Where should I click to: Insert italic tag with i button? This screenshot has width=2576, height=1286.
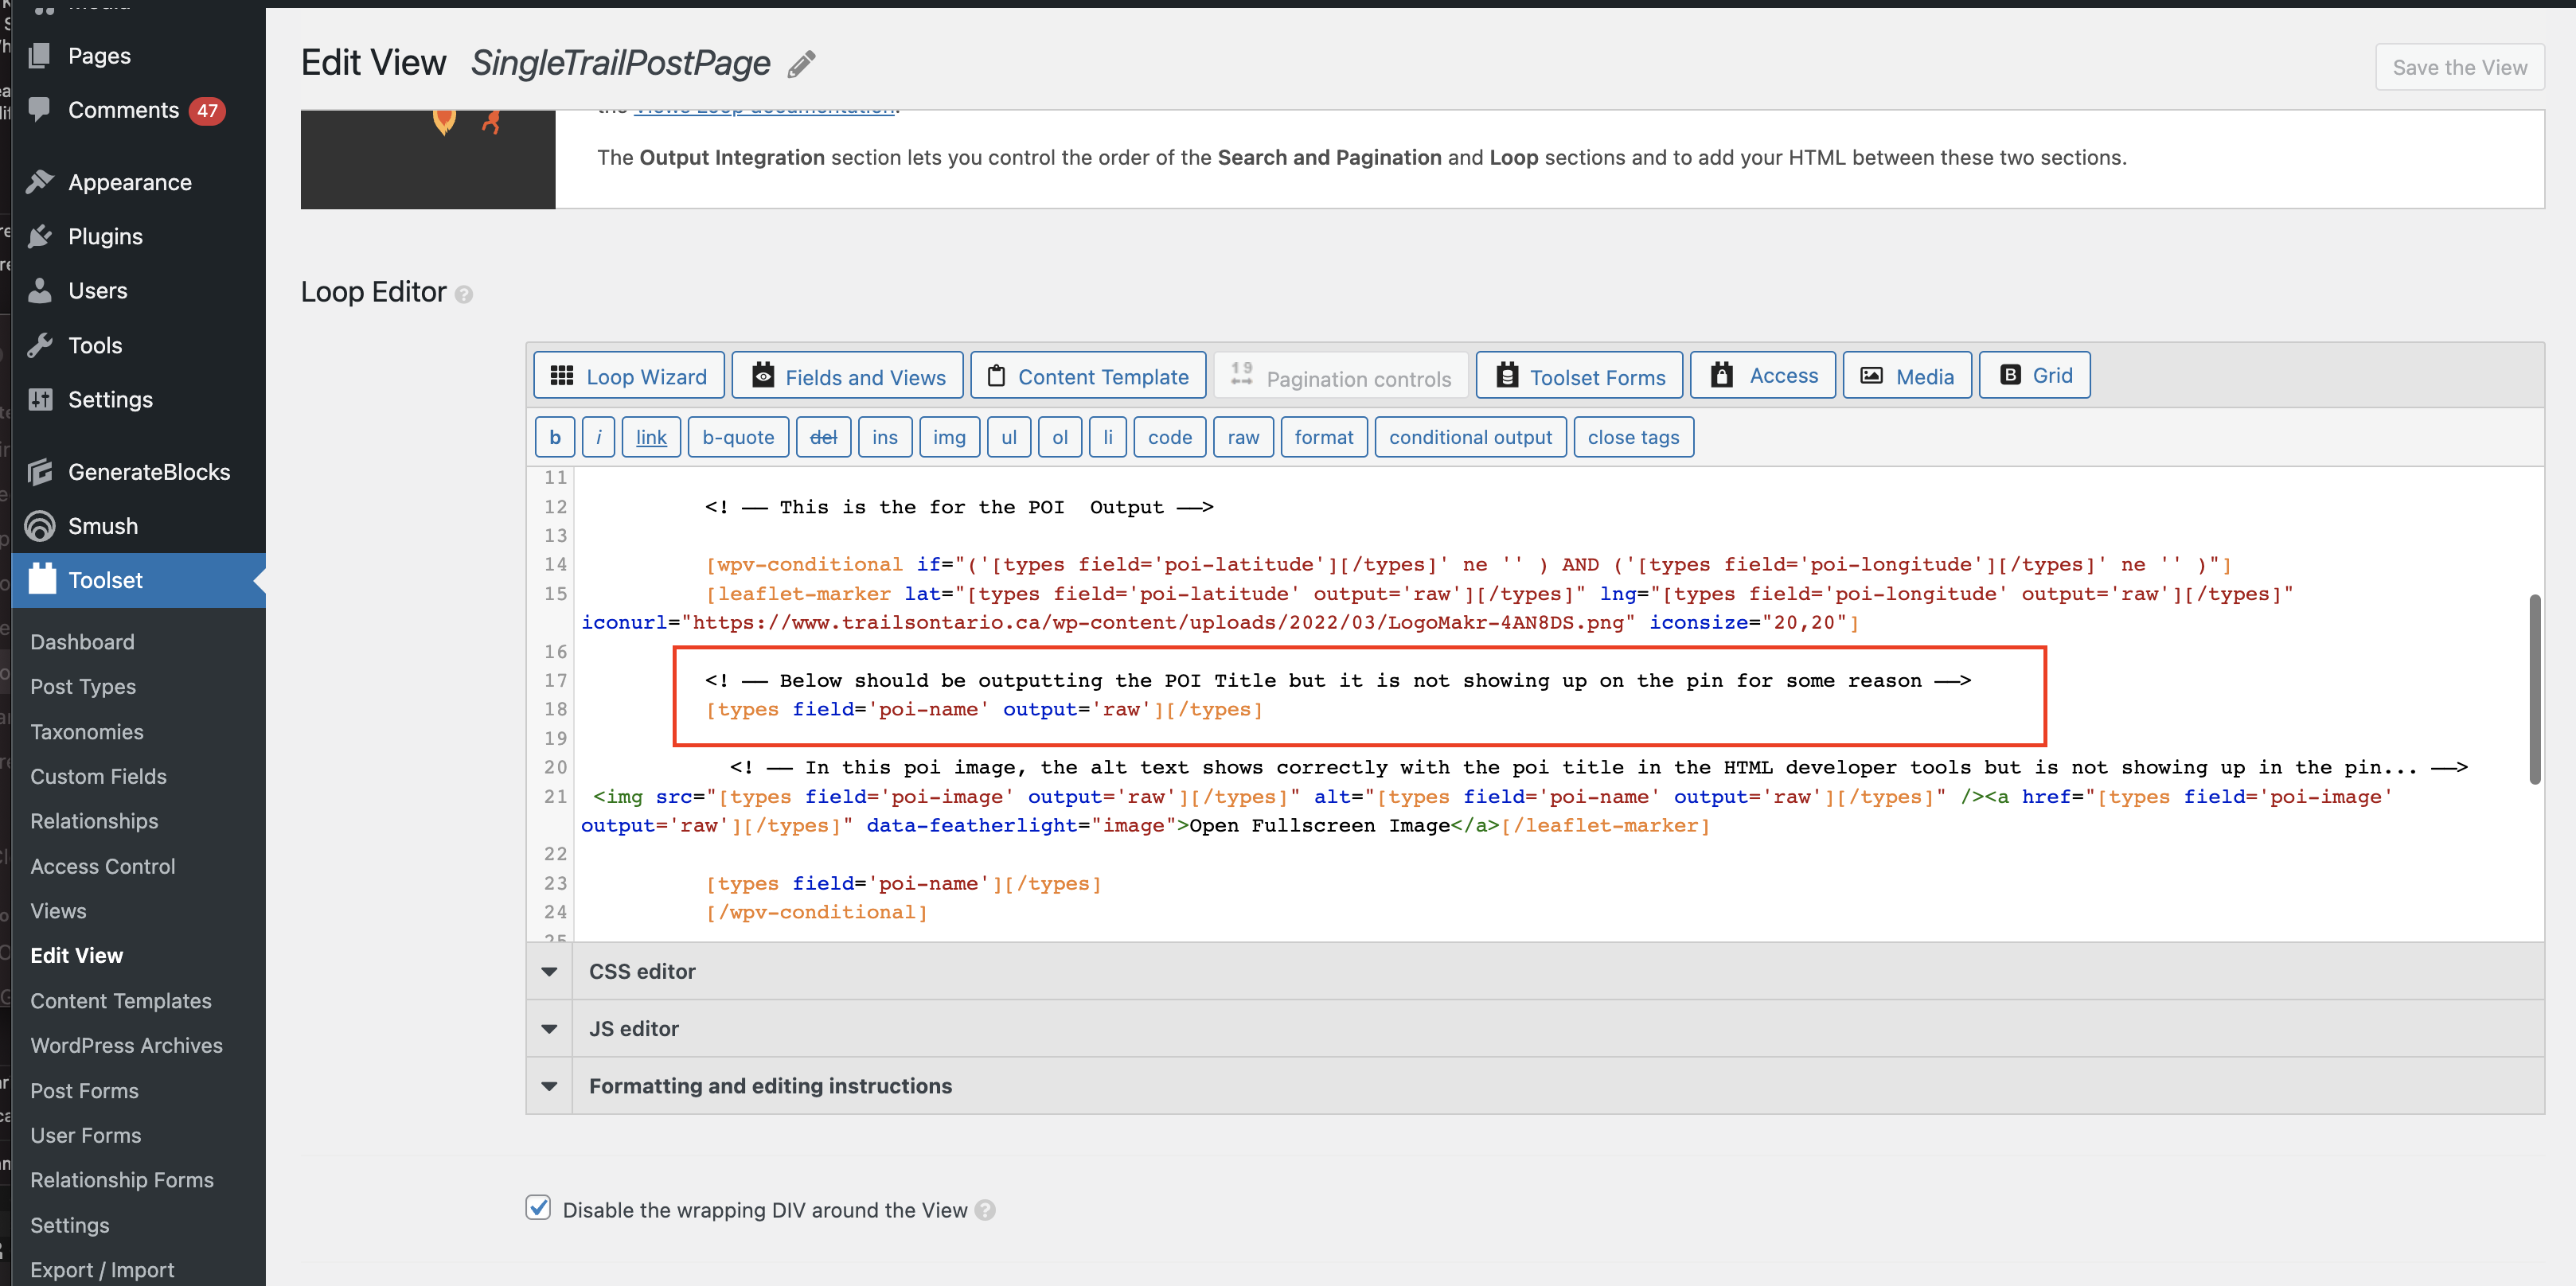(598, 437)
